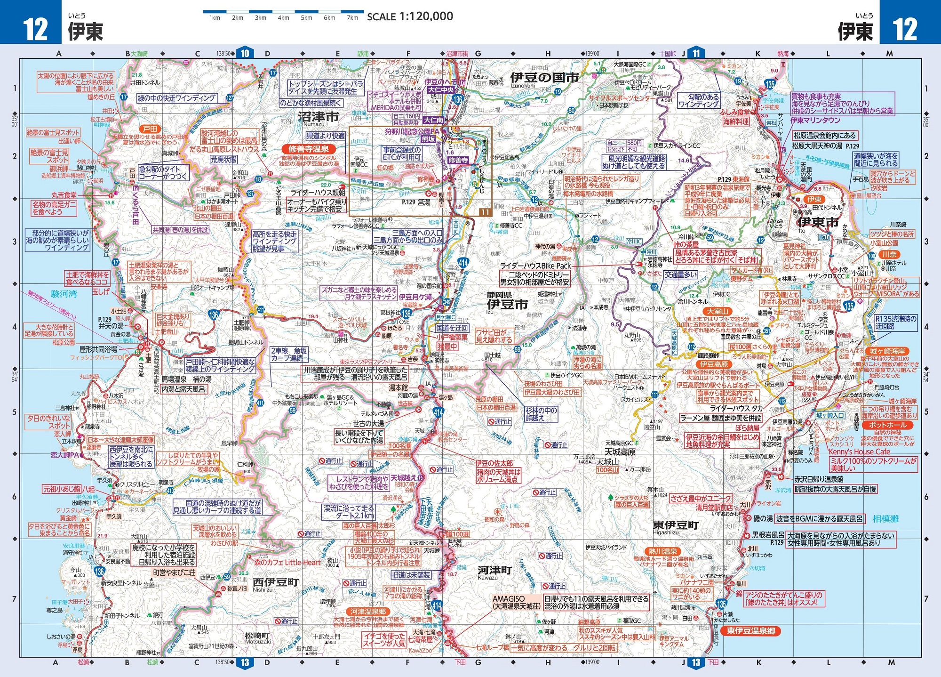Select the 城ヶ崎海岸 orange badge
This screenshot has width=941, height=677.
(x=886, y=351)
